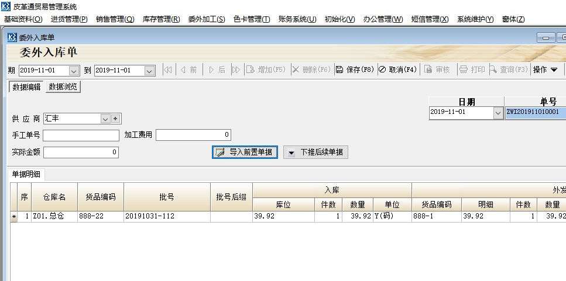Open the 日期 date dropdown near 单号
This screenshot has height=281, width=566.
point(498,113)
